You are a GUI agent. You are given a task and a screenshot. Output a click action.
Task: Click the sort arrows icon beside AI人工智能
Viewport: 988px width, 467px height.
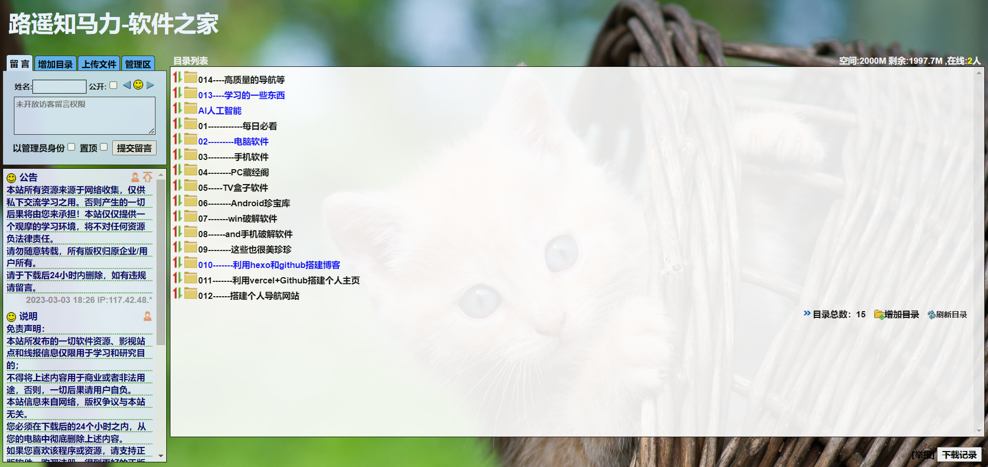coord(177,109)
